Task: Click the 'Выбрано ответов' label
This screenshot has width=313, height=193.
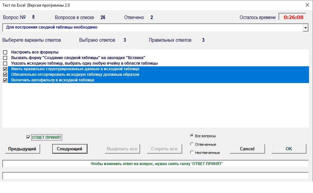Action: click(97, 40)
